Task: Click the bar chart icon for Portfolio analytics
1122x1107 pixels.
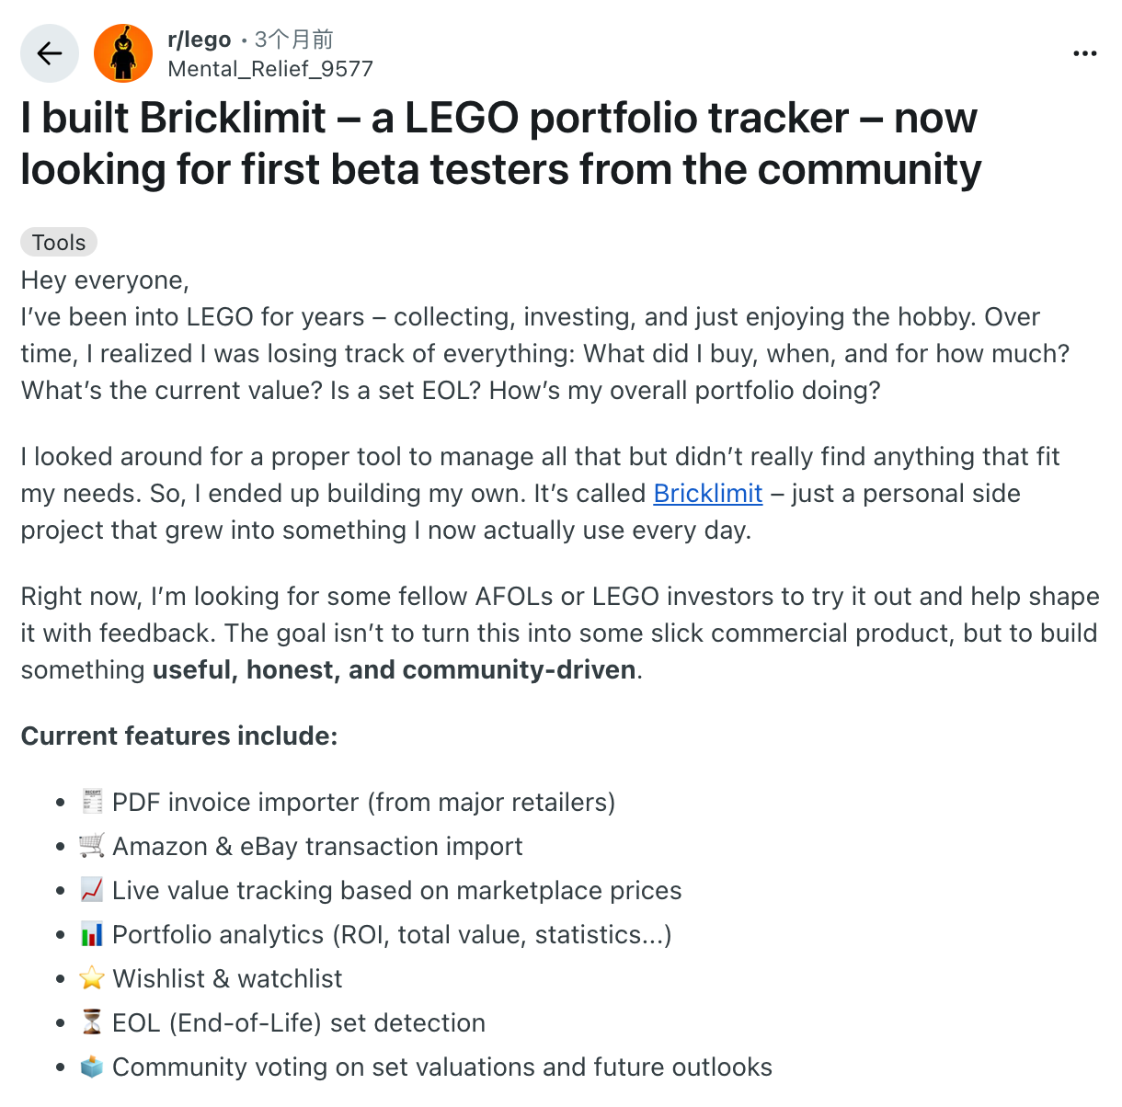Action: tap(92, 934)
